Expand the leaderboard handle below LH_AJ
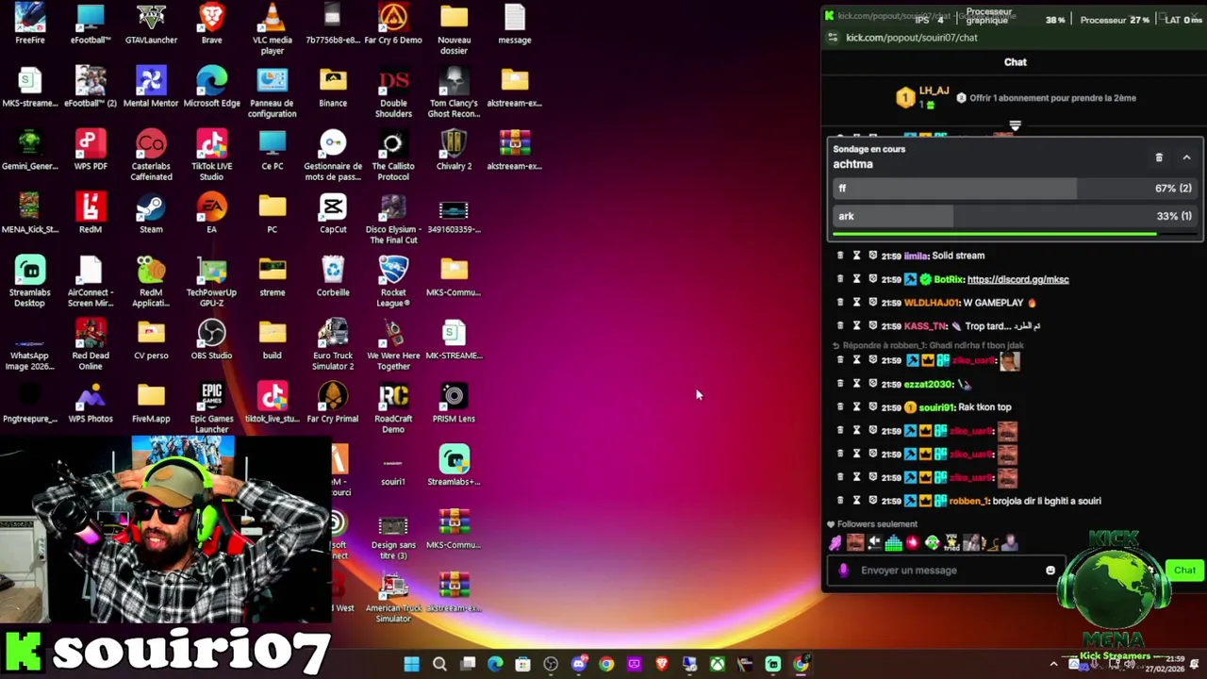This screenshot has height=679, width=1207. 1015,125
